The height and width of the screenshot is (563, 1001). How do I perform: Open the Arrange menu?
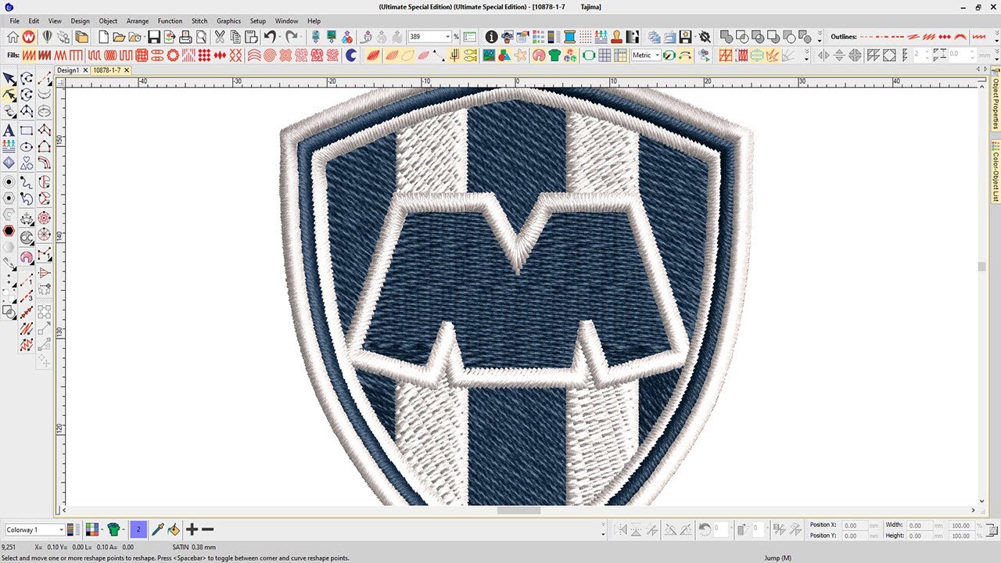[138, 21]
